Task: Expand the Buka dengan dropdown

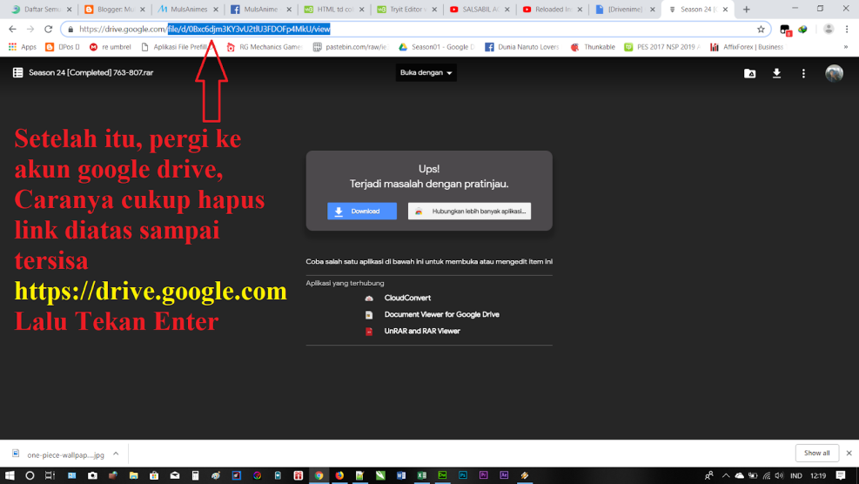Action: (x=426, y=72)
